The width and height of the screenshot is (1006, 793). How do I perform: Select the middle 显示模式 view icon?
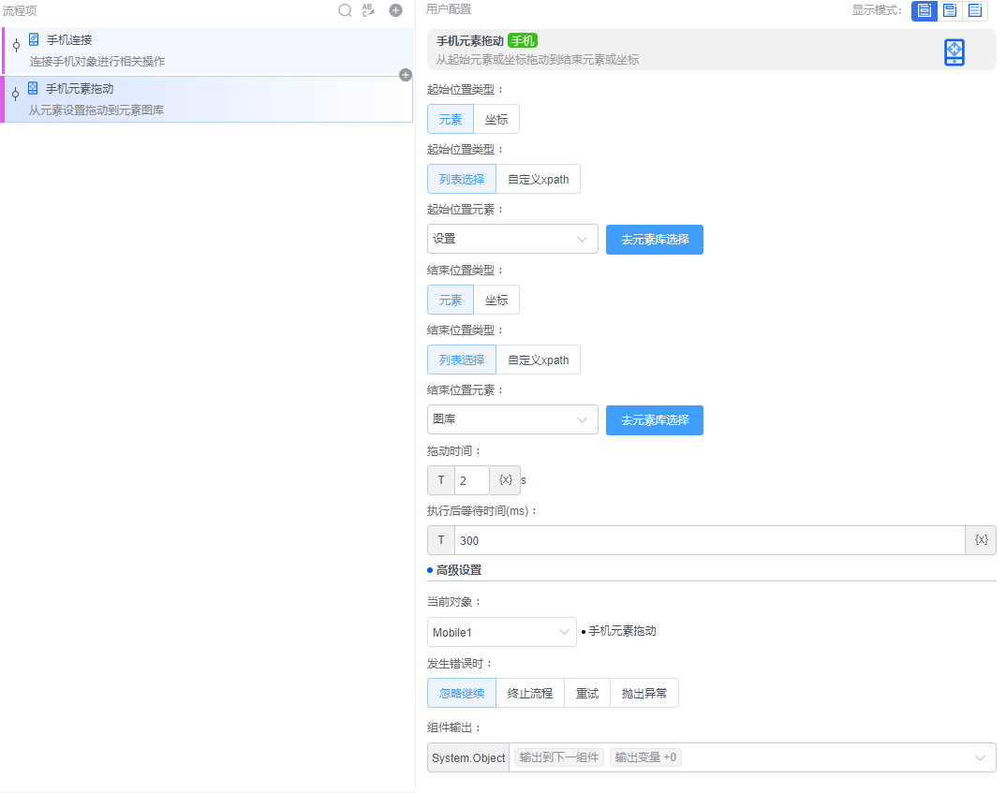tap(949, 11)
